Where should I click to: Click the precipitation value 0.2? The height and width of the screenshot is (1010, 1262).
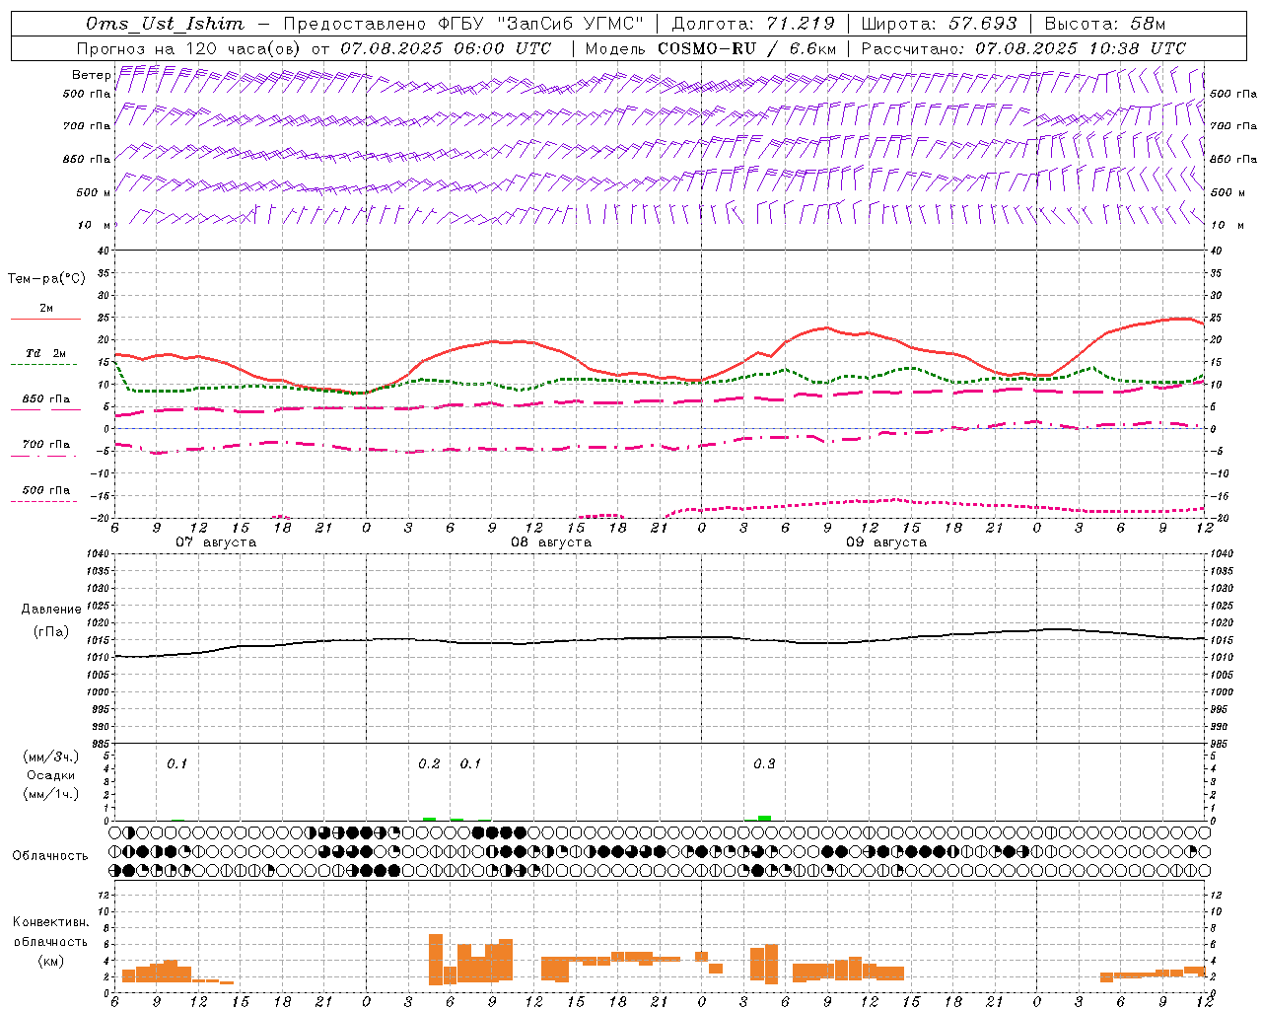pos(429,764)
